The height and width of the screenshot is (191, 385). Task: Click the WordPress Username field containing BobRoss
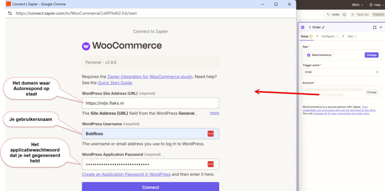pos(150,133)
